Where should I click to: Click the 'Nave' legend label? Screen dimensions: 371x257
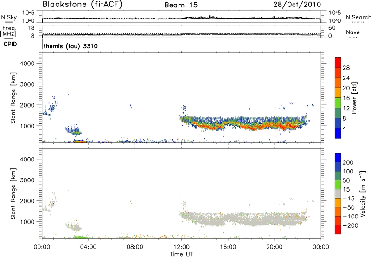pyautogui.click(x=353, y=32)
